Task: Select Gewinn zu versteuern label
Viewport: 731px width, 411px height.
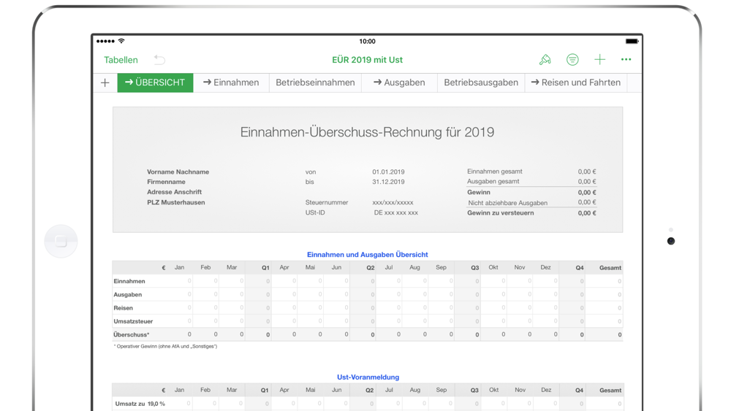Action: click(501, 212)
